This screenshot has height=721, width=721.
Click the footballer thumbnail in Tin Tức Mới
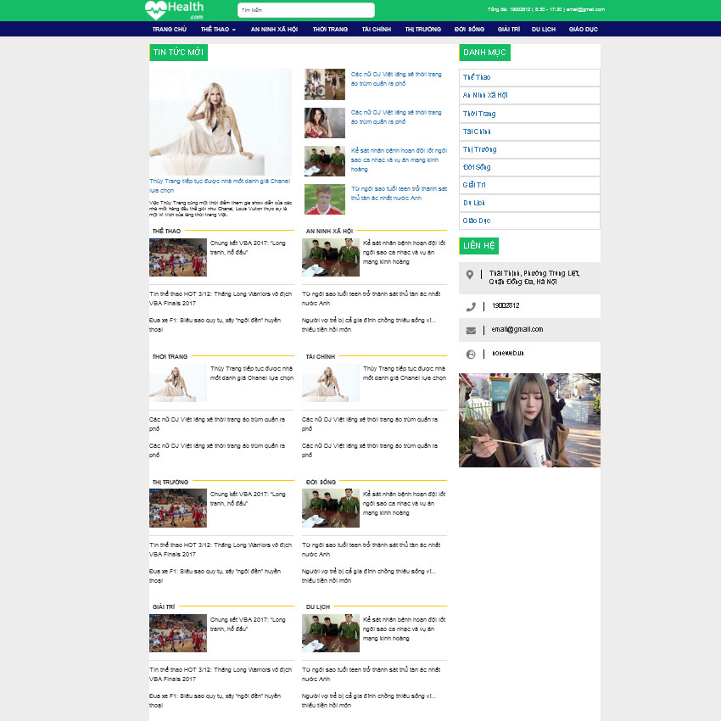point(325,199)
